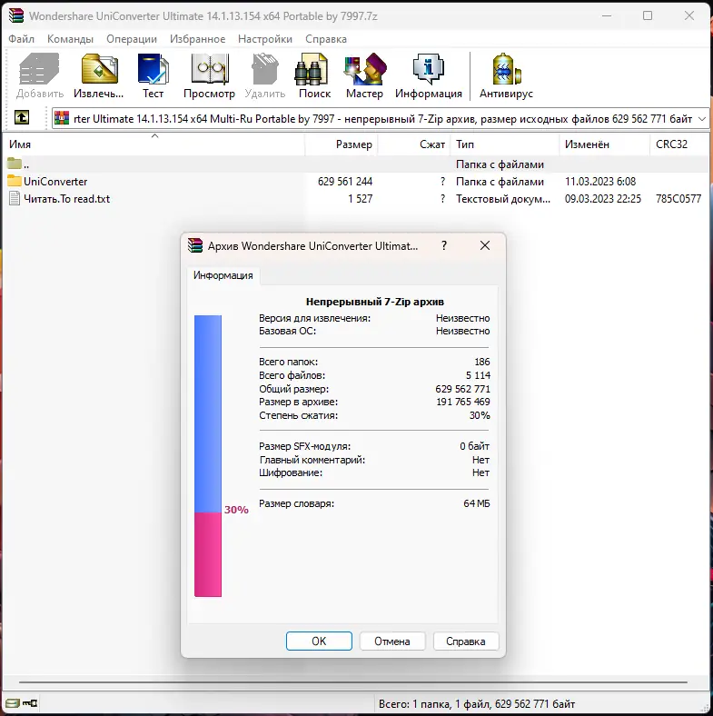
Task: Click the blue compression ratio bar segment
Action: (208, 413)
